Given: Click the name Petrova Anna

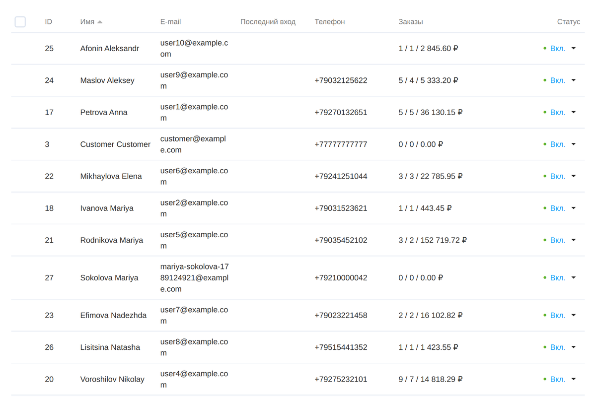Looking at the screenshot, I should click(x=104, y=113).
